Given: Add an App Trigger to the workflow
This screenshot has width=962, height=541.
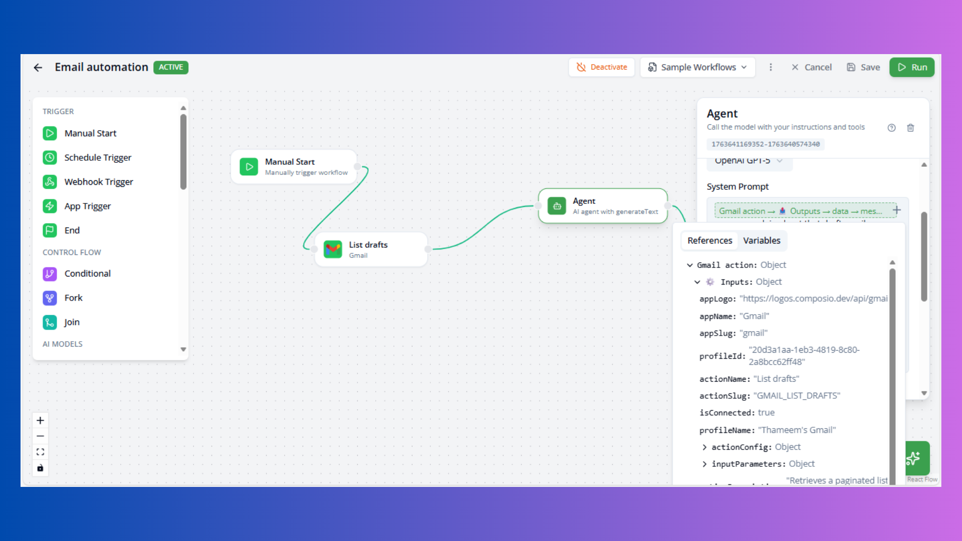Looking at the screenshot, I should point(88,206).
